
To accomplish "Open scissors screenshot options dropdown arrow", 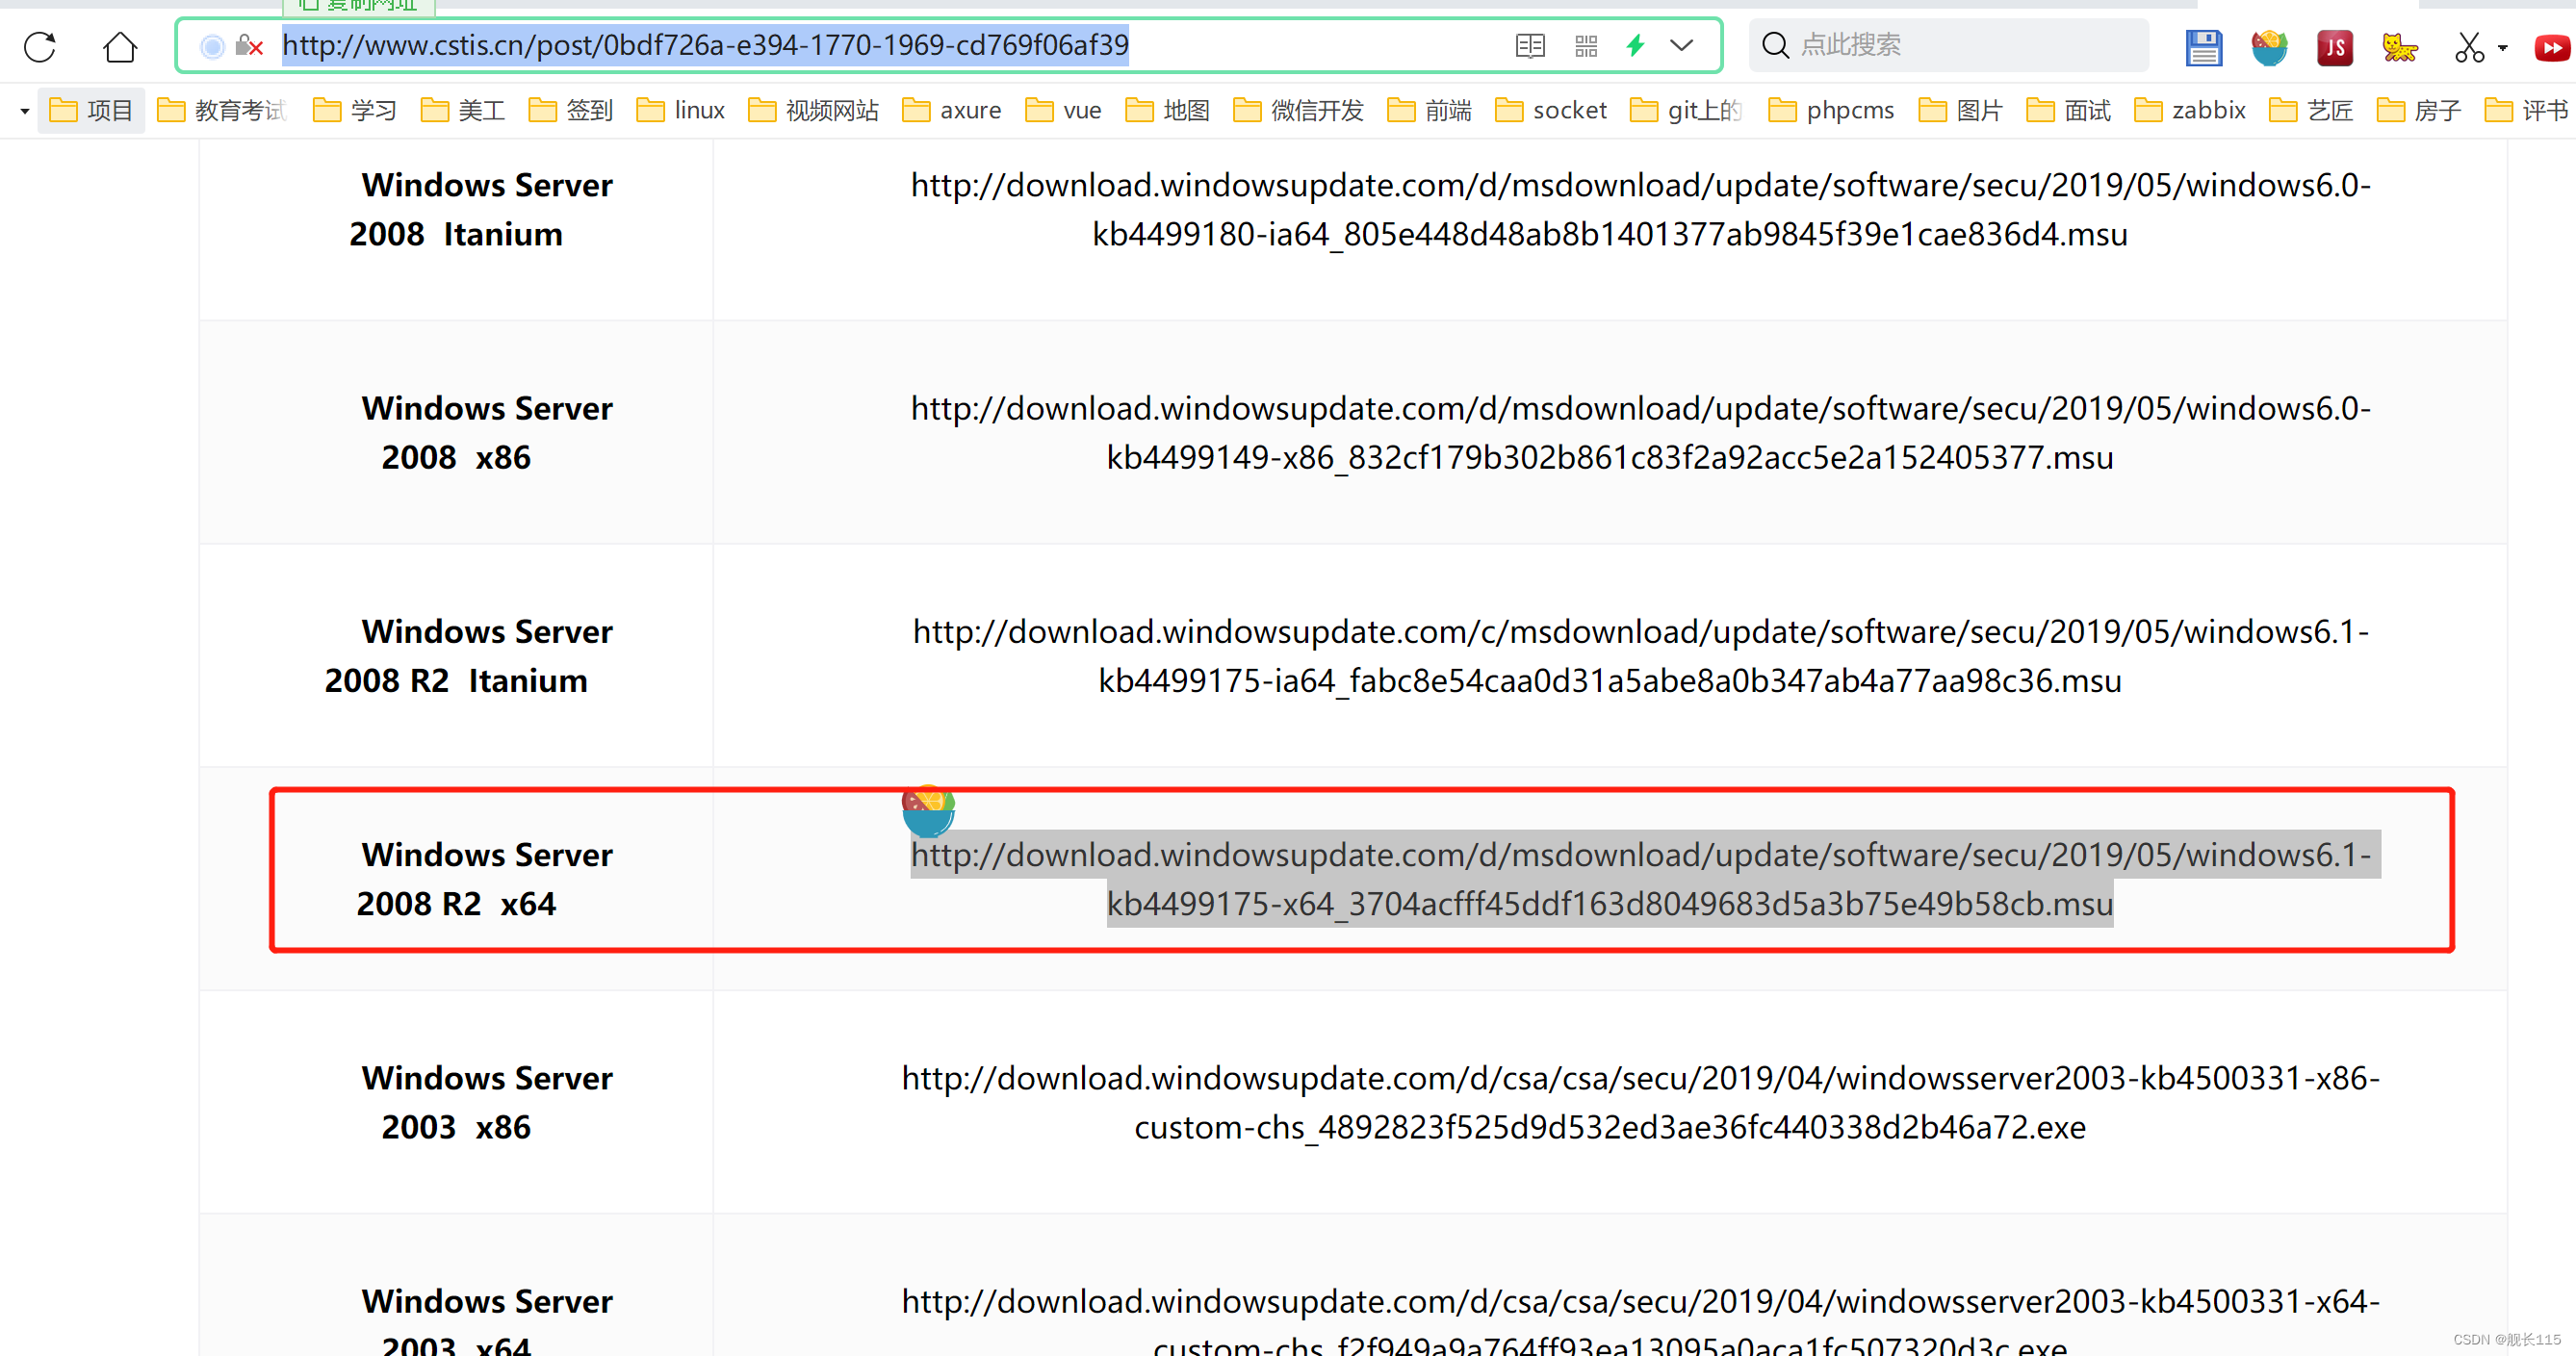I will pyautogui.click(x=2503, y=48).
